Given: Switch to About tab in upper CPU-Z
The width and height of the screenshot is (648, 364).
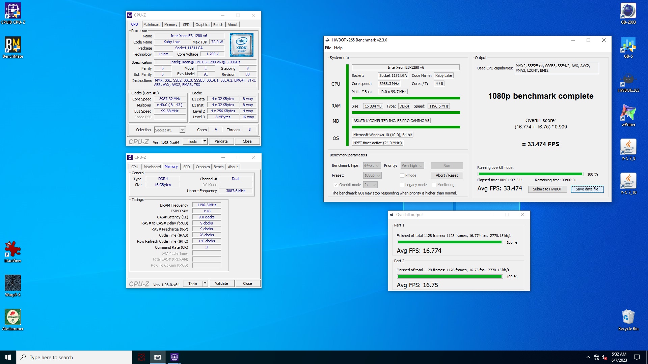Looking at the screenshot, I should coord(233,25).
